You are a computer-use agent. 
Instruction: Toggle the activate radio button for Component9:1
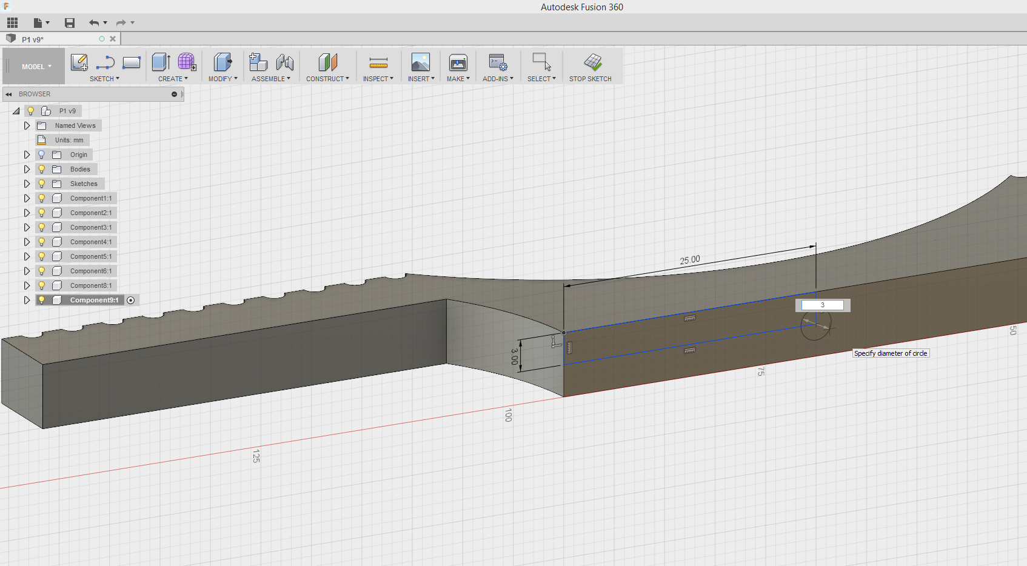coord(130,300)
